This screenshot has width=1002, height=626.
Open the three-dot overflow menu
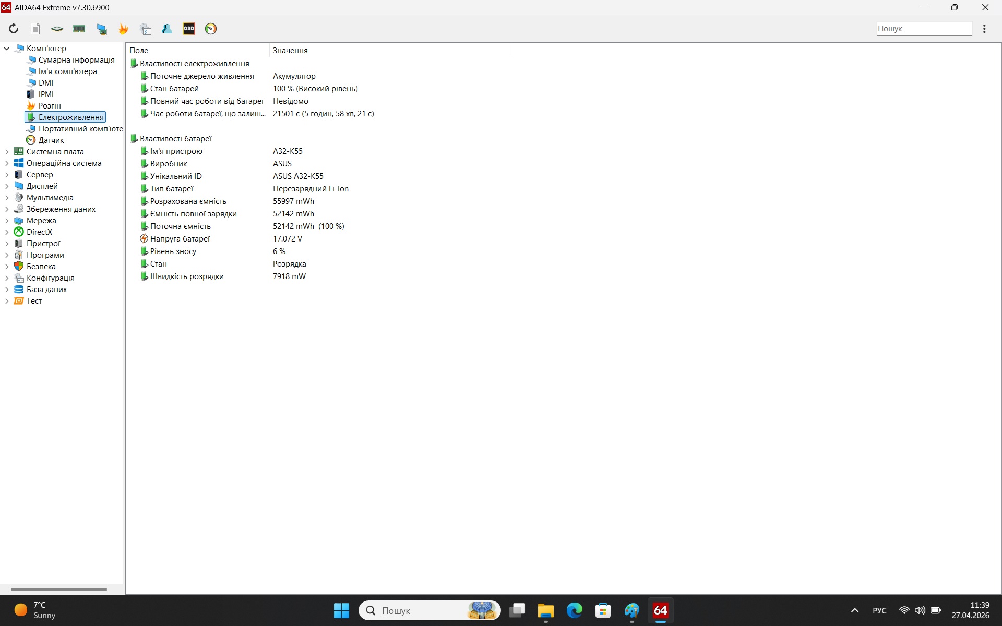984,29
